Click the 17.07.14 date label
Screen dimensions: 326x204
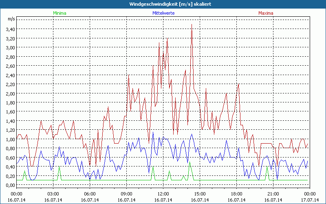click(309, 200)
